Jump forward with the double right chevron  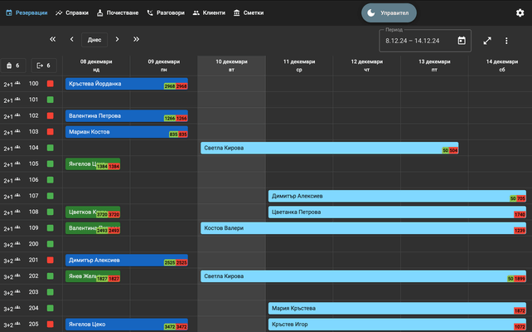pyautogui.click(x=136, y=39)
